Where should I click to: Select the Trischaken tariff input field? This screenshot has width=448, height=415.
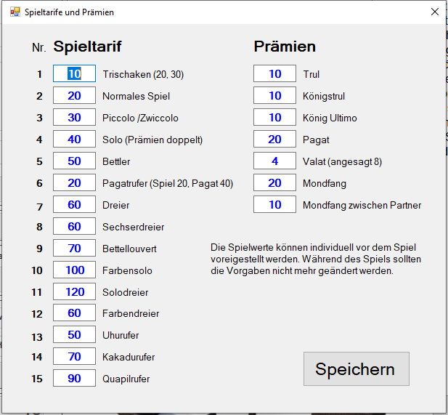pos(74,74)
